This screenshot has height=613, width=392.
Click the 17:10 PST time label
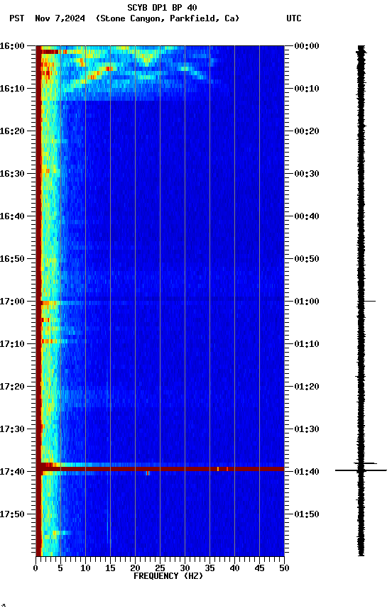12,344
